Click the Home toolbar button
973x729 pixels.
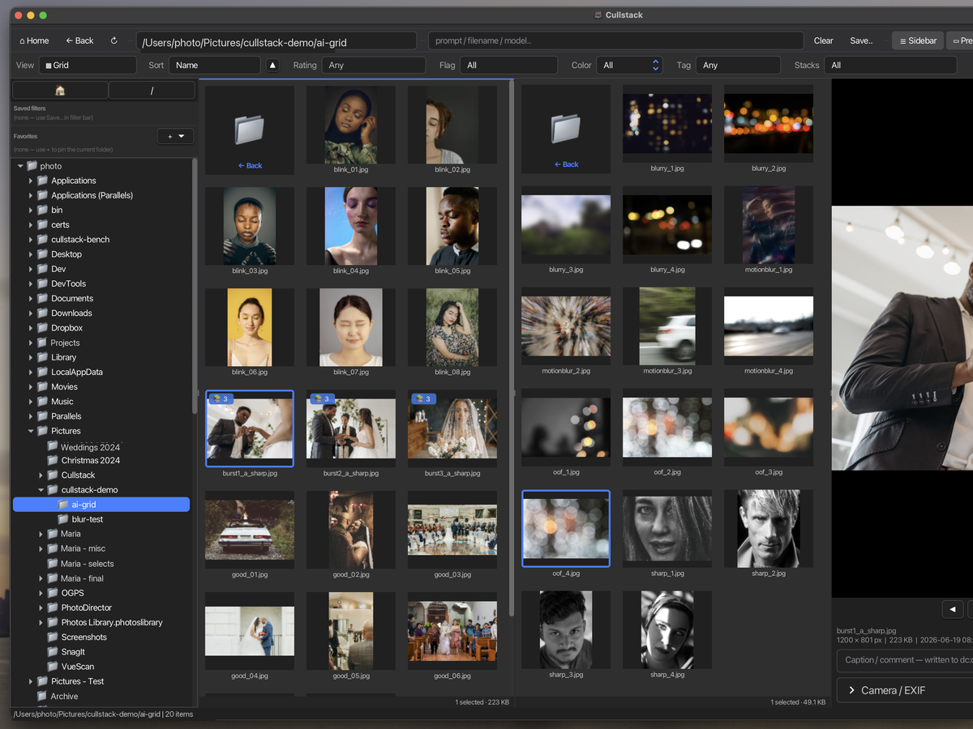tap(34, 40)
